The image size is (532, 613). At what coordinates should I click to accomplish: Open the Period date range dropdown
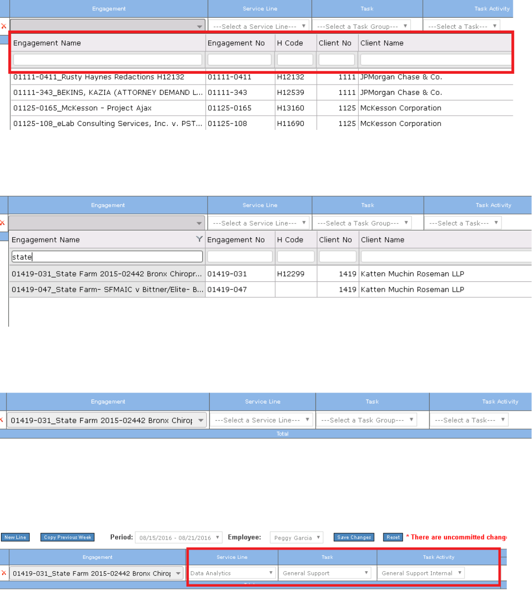click(179, 537)
